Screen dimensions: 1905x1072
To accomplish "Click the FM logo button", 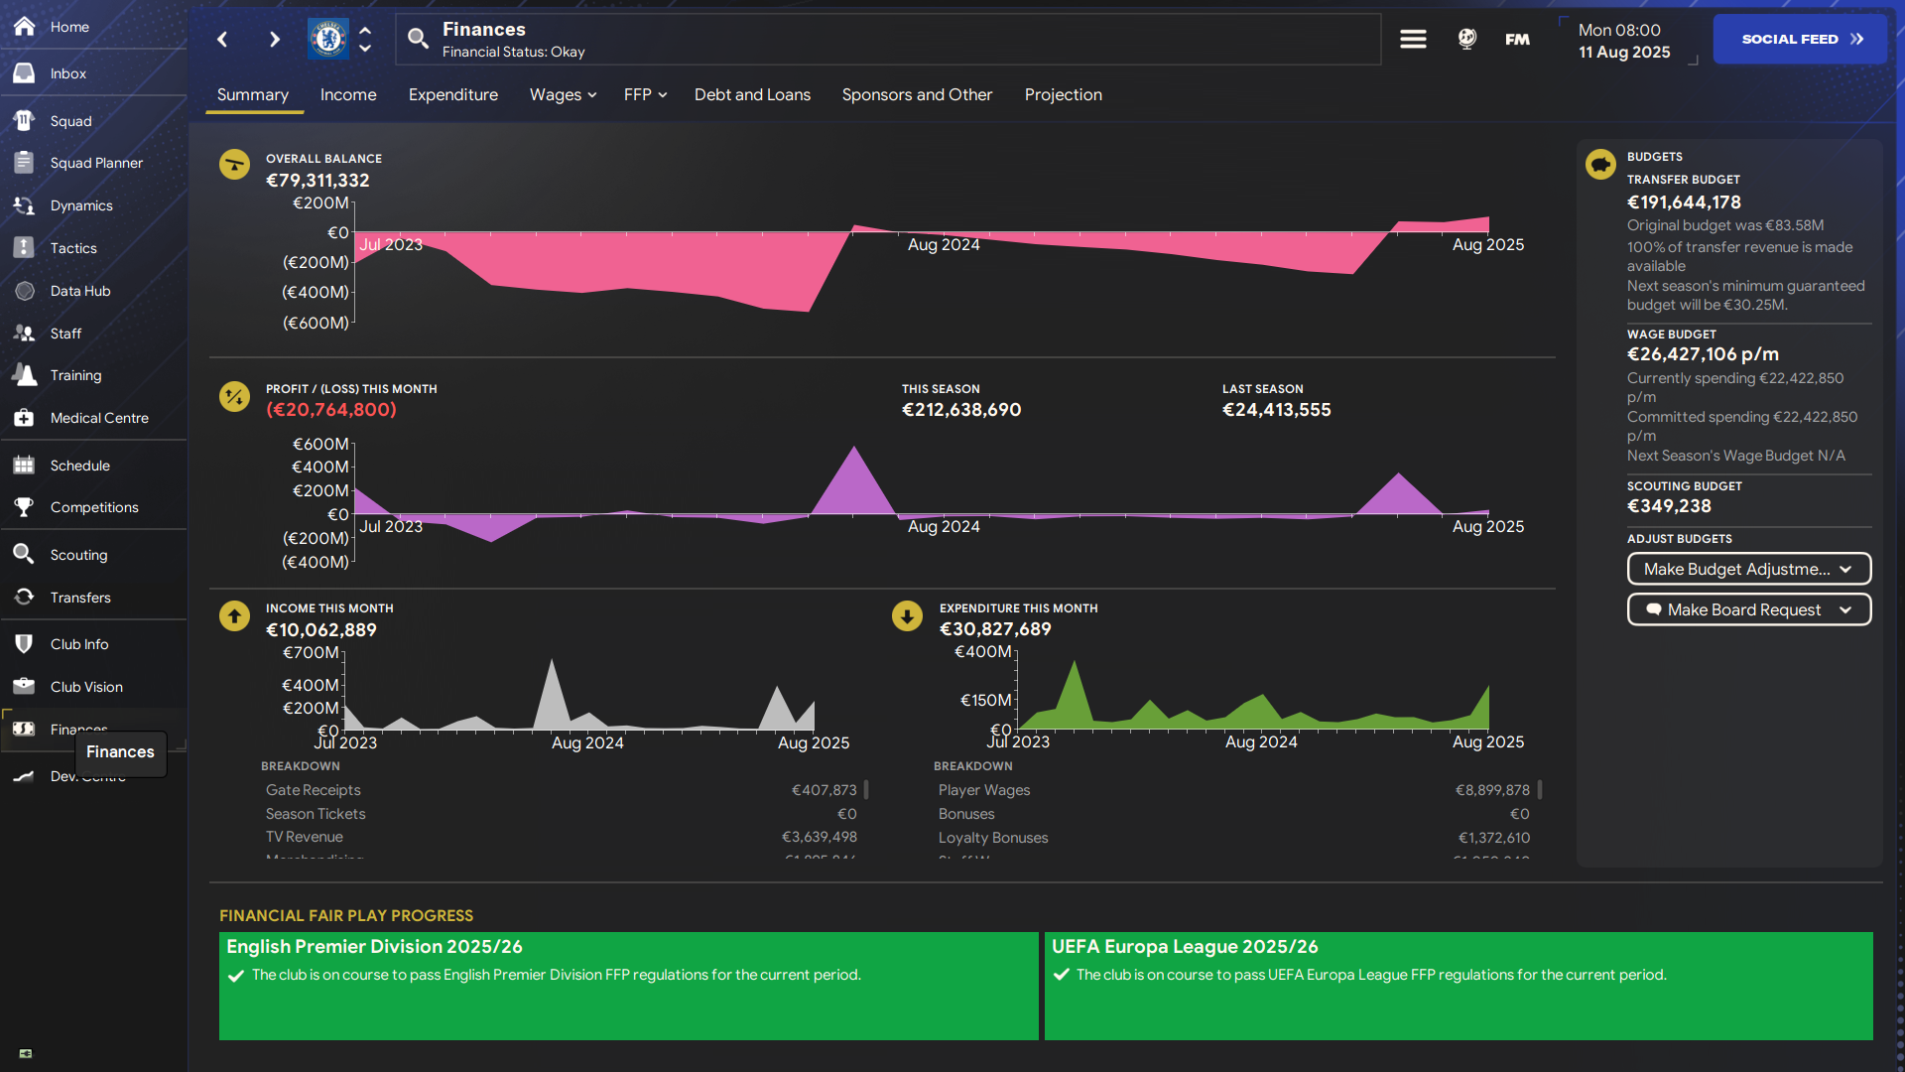I will click(x=1517, y=40).
